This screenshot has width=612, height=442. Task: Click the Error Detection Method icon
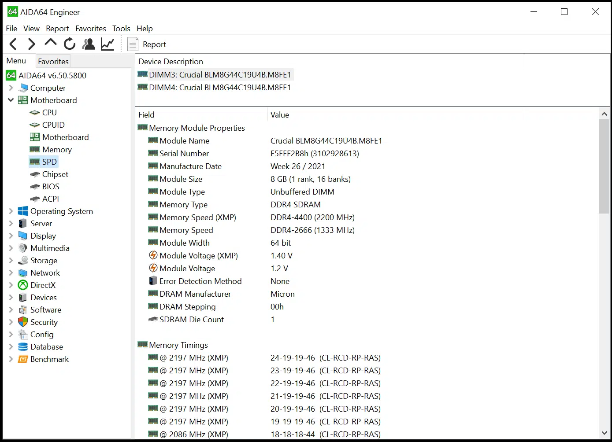tap(153, 281)
